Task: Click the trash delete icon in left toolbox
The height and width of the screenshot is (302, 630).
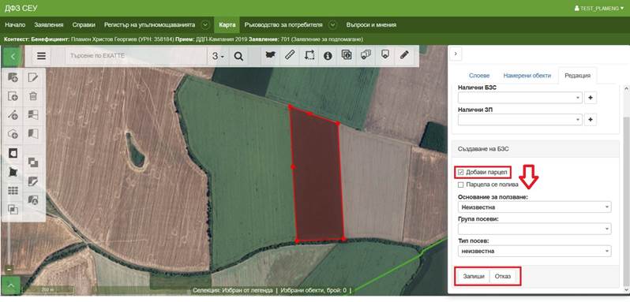Action: tap(33, 96)
